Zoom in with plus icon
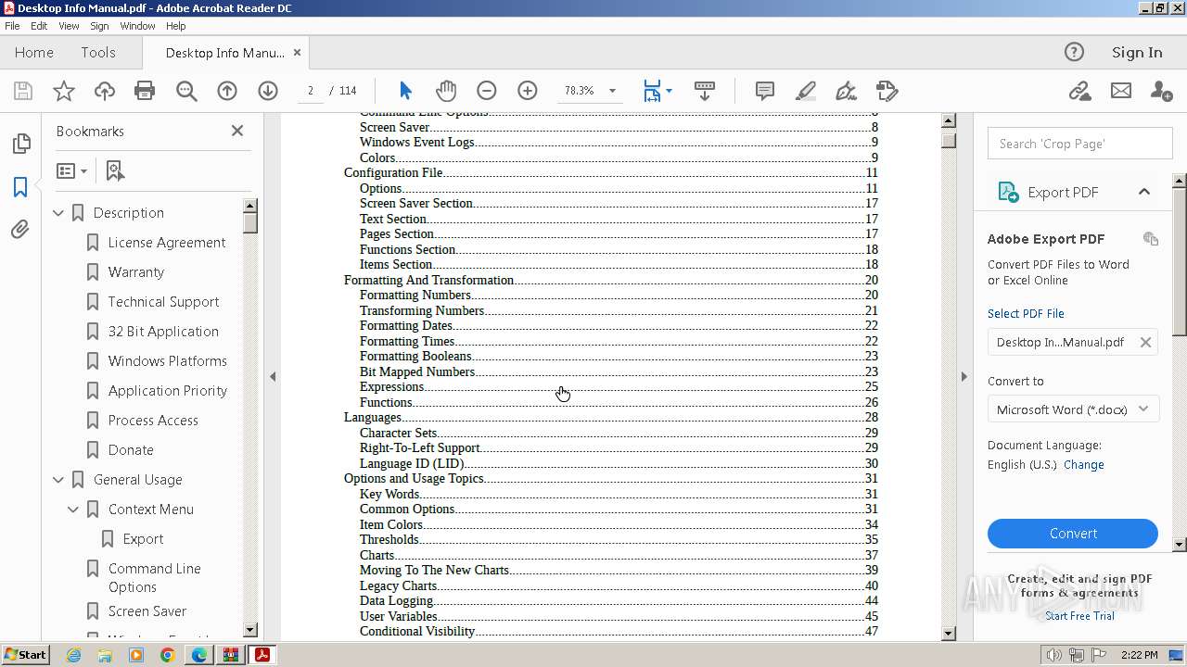Image resolution: width=1187 pixels, height=667 pixels. click(528, 91)
